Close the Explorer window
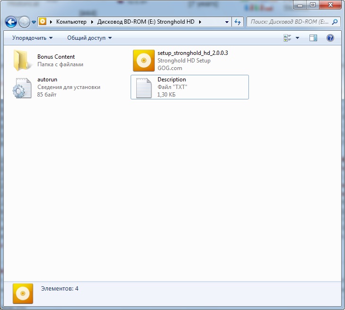The width and height of the screenshot is (345, 310). click(330, 5)
